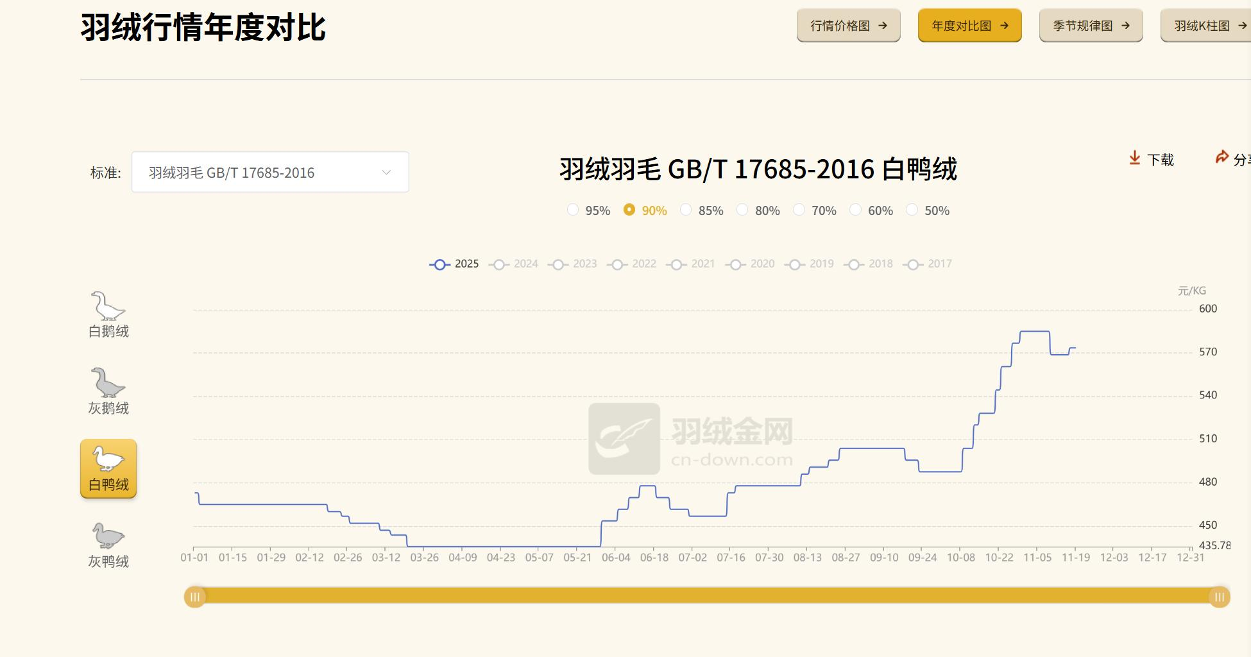Screen dimensions: 1251x657
Task: Switch to the 行情价格图 tab
Action: [848, 26]
